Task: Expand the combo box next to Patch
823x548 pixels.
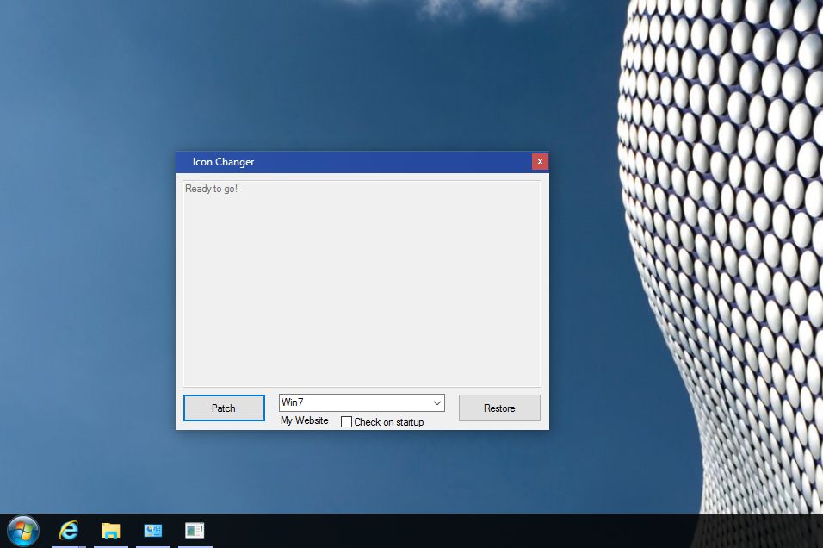Action: [362, 402]
